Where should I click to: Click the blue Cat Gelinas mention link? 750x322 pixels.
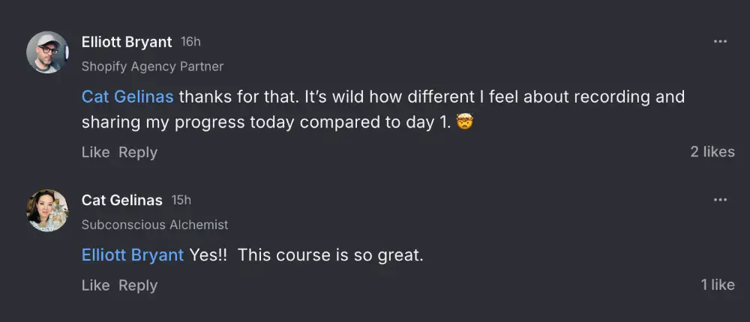[x=127, y=97]
